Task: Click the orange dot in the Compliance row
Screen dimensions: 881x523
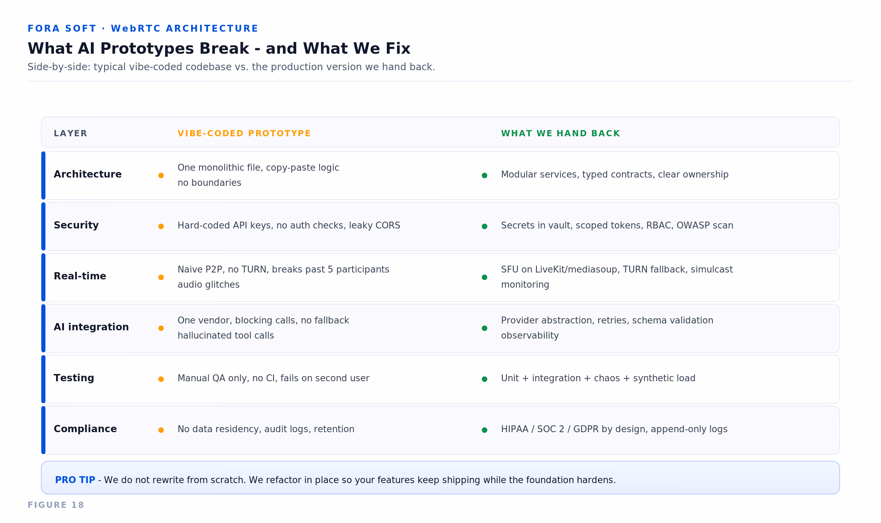Action: pos(161,430)
